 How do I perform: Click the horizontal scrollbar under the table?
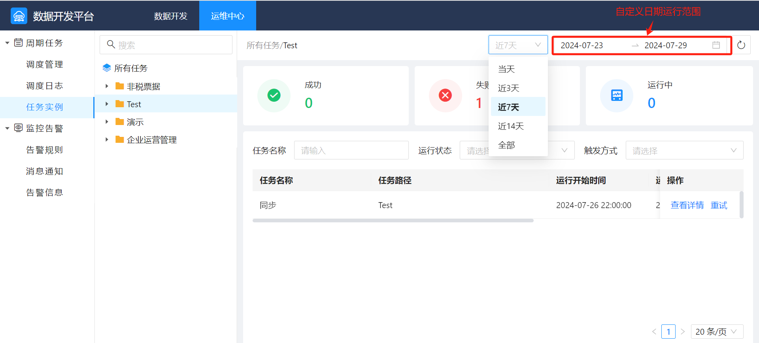point(393,220)
